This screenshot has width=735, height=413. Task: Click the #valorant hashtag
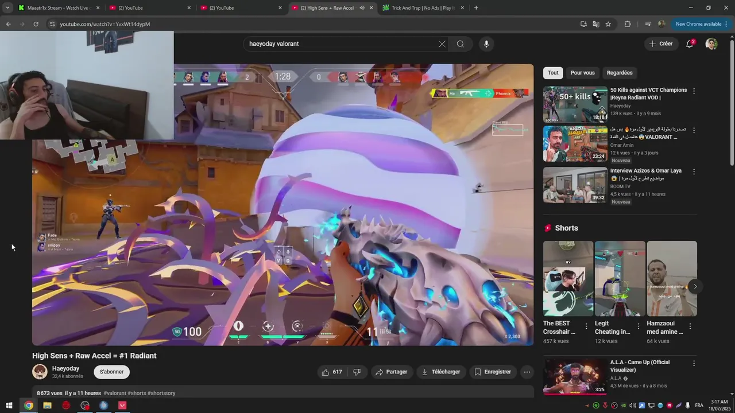tap(115, 393)
